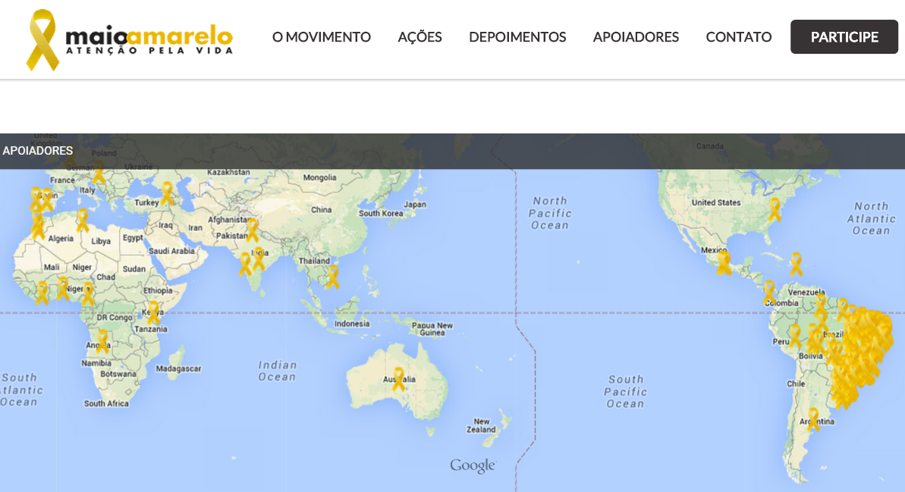Select the ribbon marker near Thailand
The image size is (905, 492).
(332, 277)
